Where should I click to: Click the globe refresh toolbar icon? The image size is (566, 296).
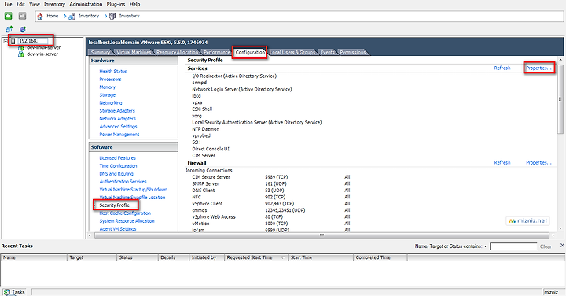point(23,29)
